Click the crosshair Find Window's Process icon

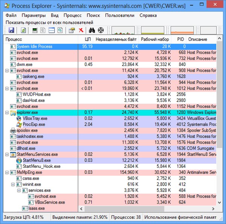(x=101, y=31)
